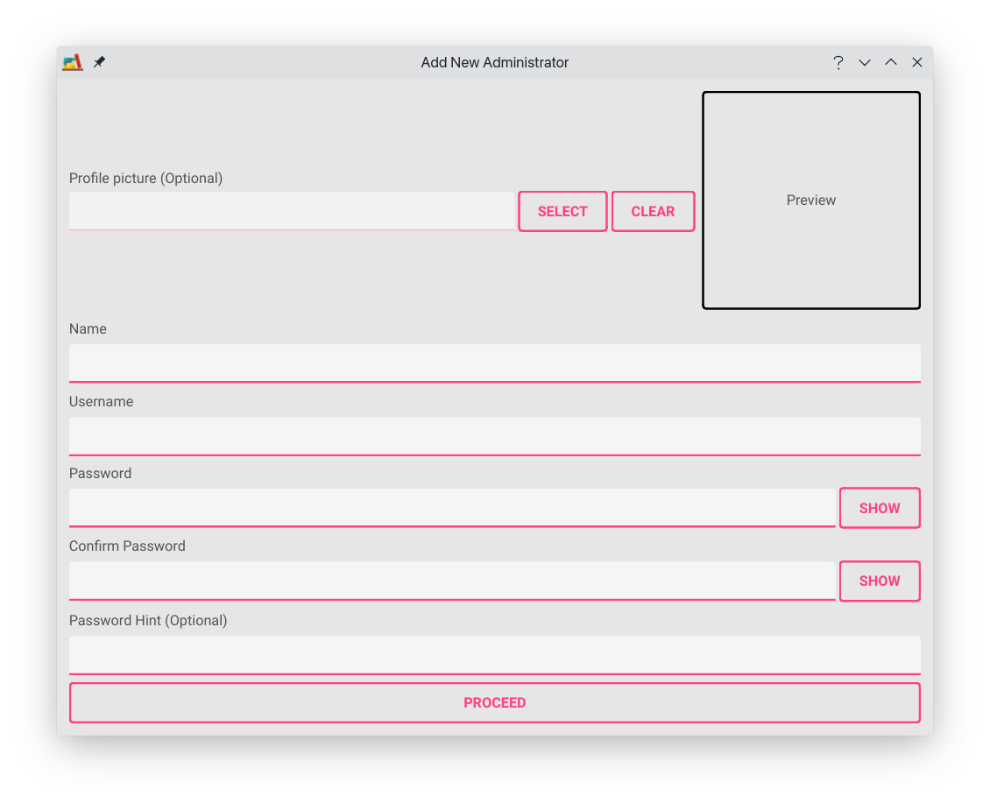Focus the Password Hint input field

click(x=494, y=655)
